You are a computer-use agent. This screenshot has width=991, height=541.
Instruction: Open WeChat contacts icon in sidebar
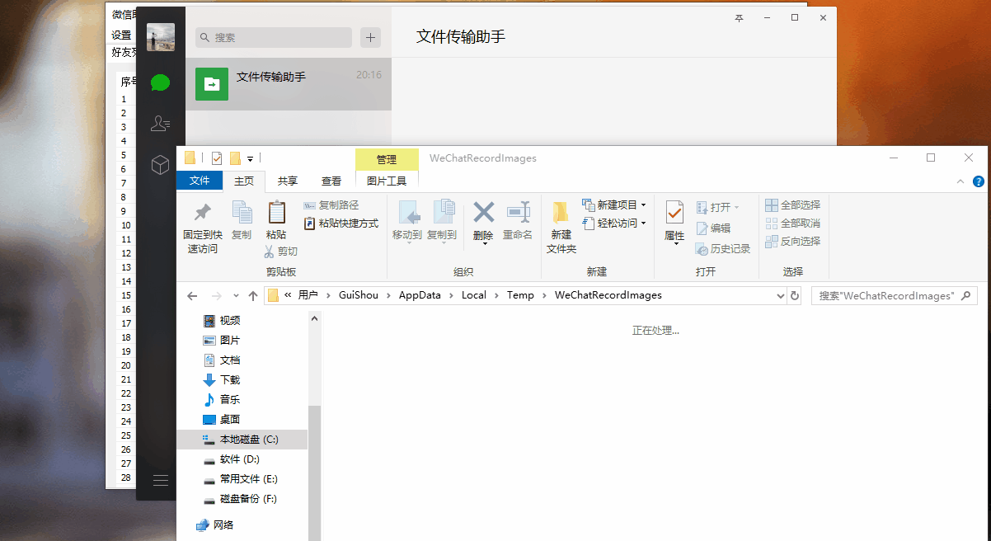pyautogui.click(x=160, y=124)
